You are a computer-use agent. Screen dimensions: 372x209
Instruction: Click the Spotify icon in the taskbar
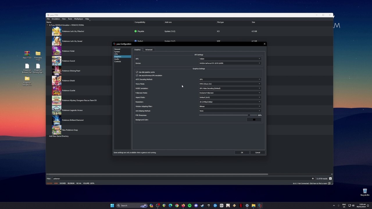click(189, 206)
